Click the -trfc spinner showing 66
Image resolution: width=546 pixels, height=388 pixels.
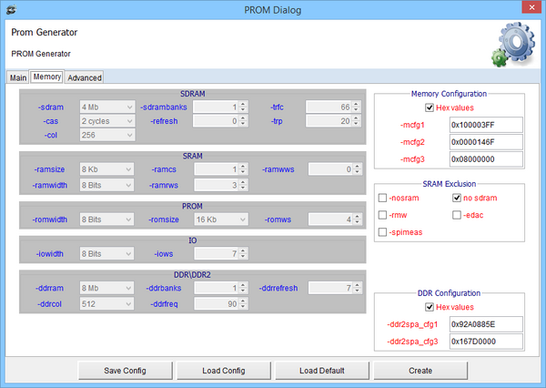(x=333, y=107)
